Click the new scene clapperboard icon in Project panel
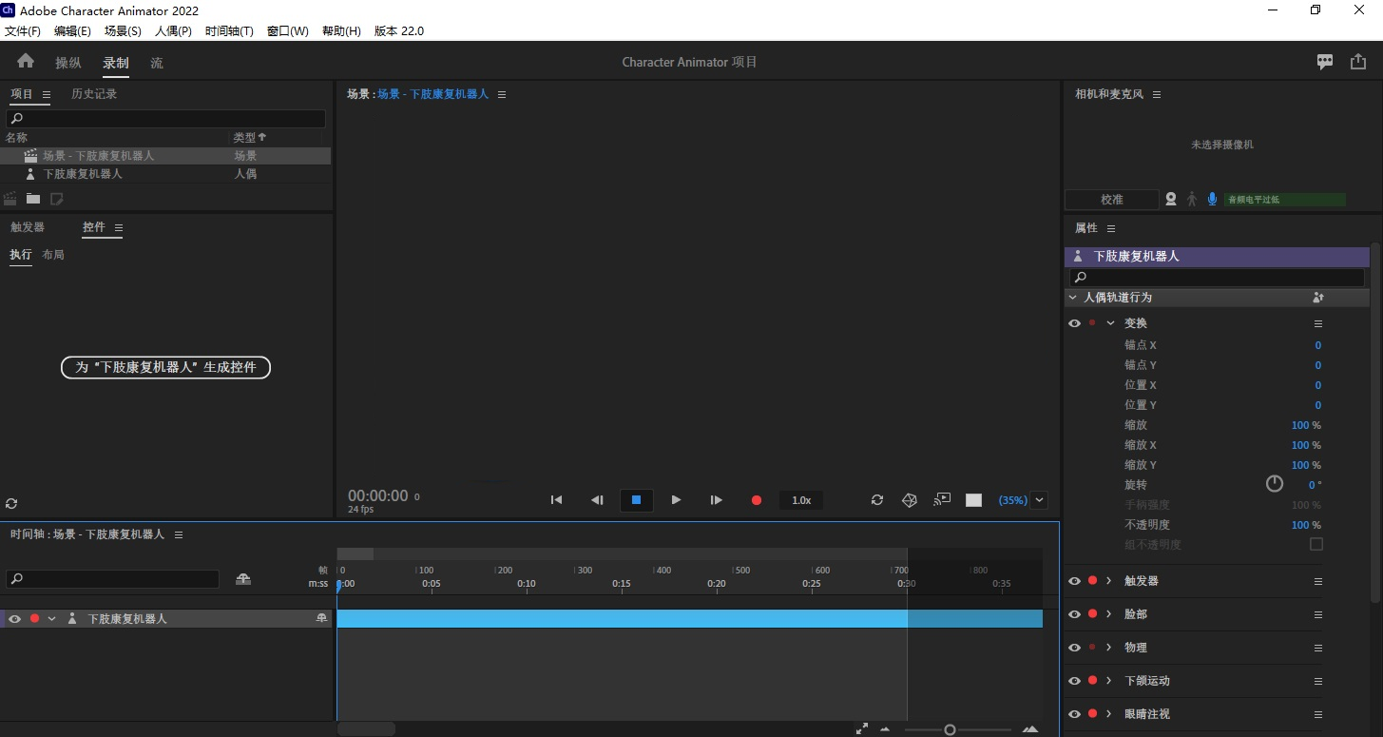 tap(10, 199)
